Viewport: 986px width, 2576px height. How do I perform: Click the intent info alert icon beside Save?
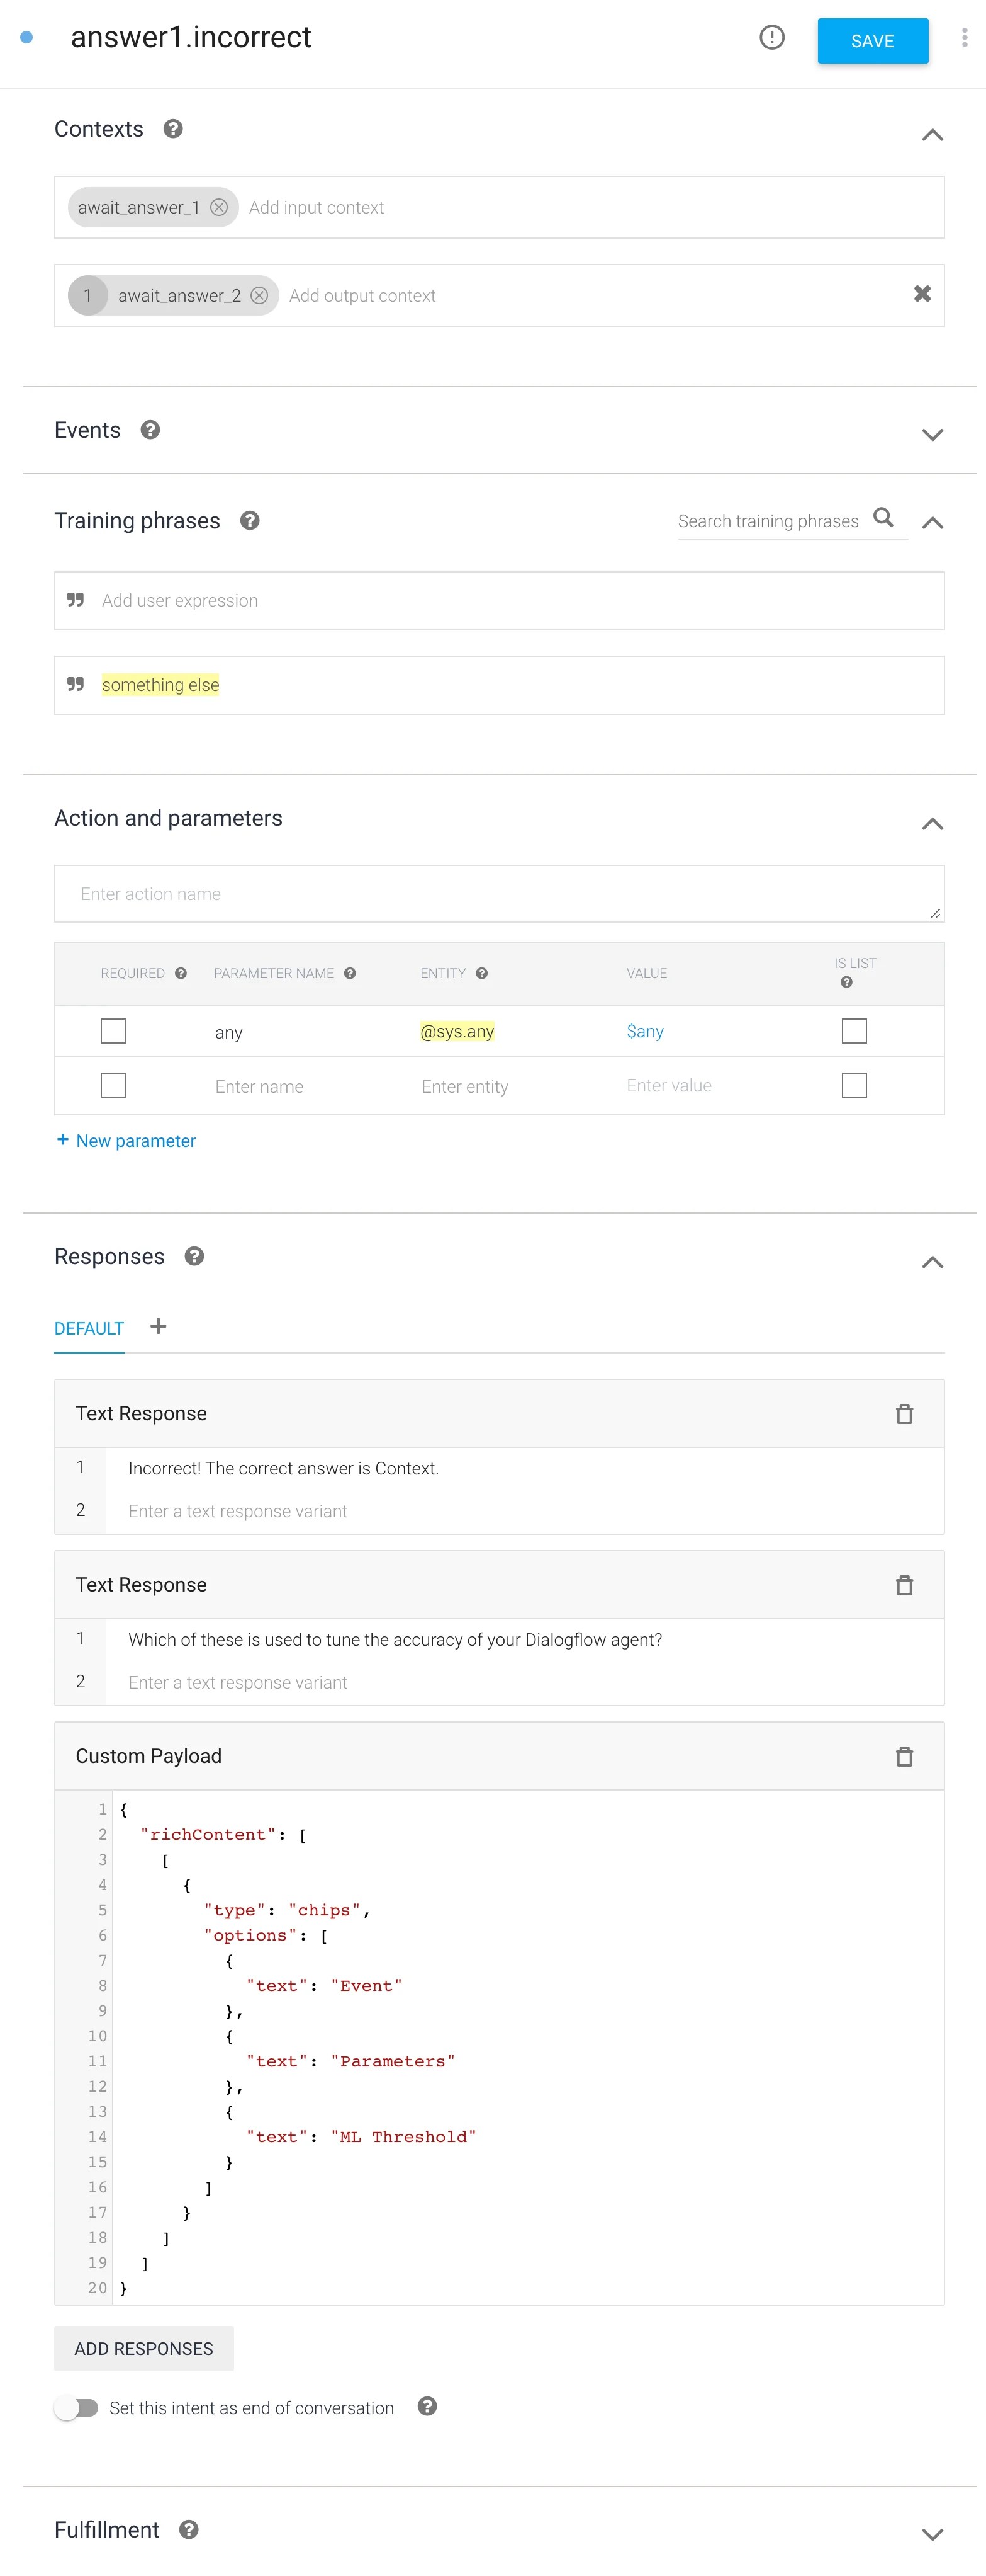coord(771,38)
